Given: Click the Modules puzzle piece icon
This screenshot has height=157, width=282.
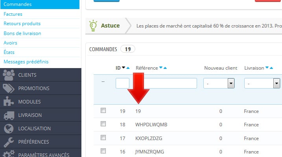Looking at the screenshot, I should pos(8,101).
